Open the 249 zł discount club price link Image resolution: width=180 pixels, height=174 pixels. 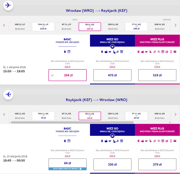click(67, 67)
